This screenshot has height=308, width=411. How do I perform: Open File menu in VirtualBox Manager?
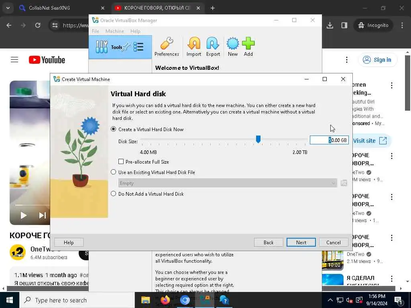click(96, 31)
